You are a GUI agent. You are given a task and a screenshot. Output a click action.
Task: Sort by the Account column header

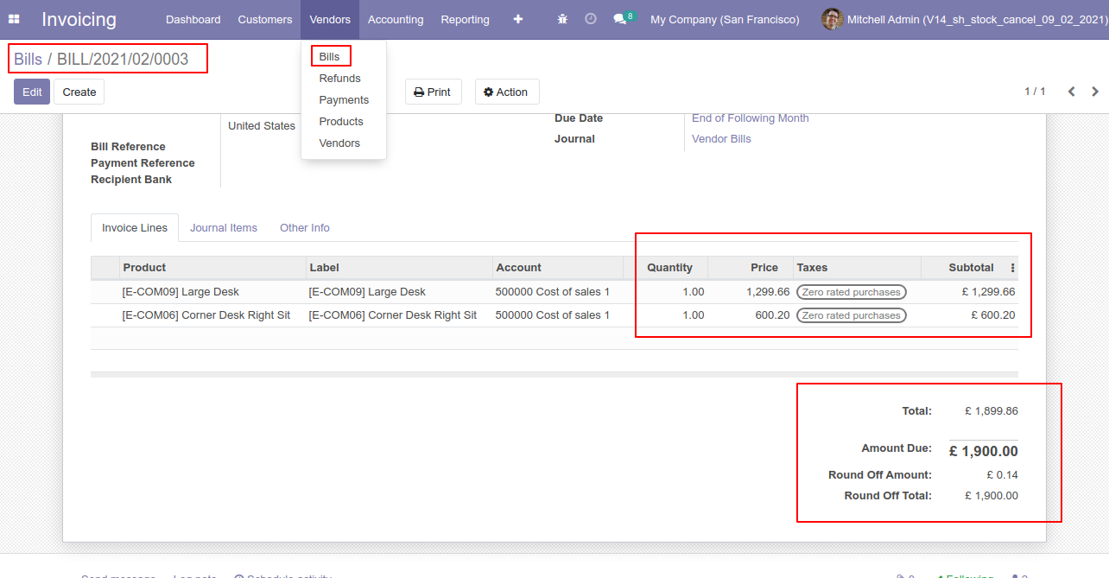pyautogui.click(x=557, y=268)
